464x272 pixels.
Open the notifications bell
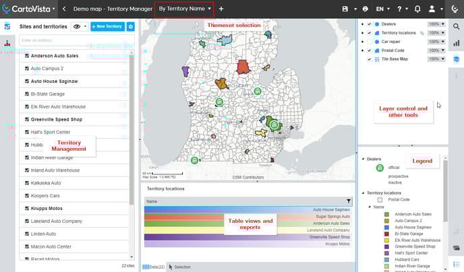click(417, 9)
